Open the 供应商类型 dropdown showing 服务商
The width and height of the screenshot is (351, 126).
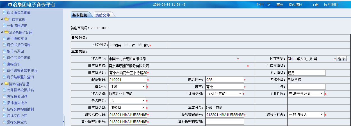tap(127, 108)
